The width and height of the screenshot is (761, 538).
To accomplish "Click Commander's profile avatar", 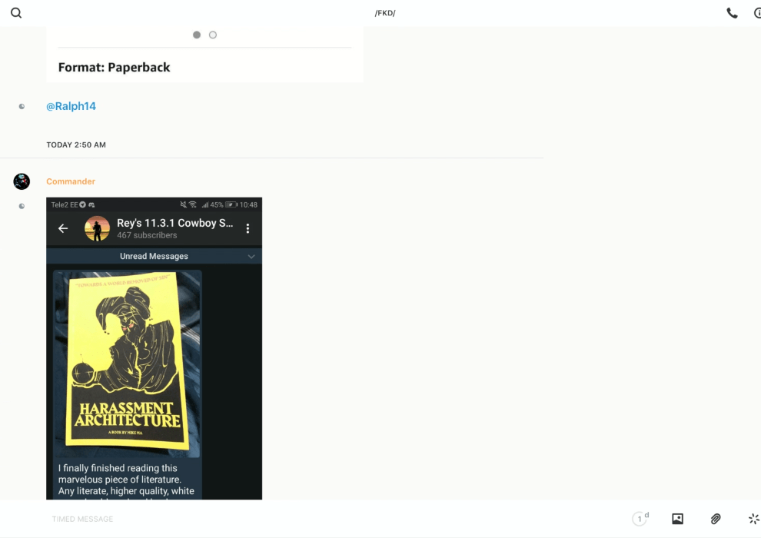I will click(22, 181).
